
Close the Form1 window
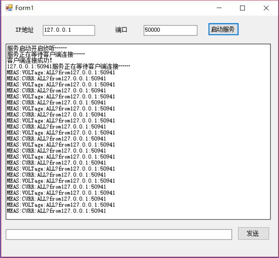[266, 8]
